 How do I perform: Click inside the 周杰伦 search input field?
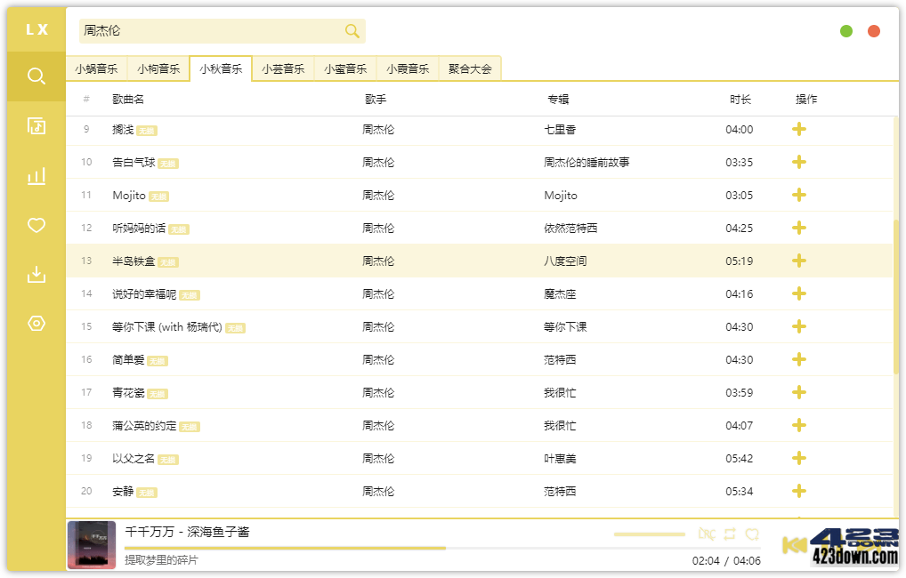coord(205,30)
